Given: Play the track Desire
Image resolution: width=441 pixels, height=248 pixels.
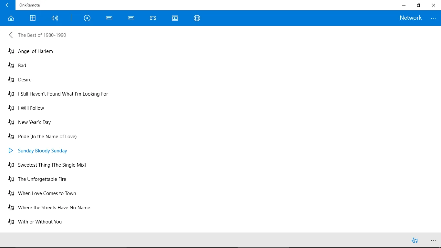Looking at the screenshot, I should point(25,80).
